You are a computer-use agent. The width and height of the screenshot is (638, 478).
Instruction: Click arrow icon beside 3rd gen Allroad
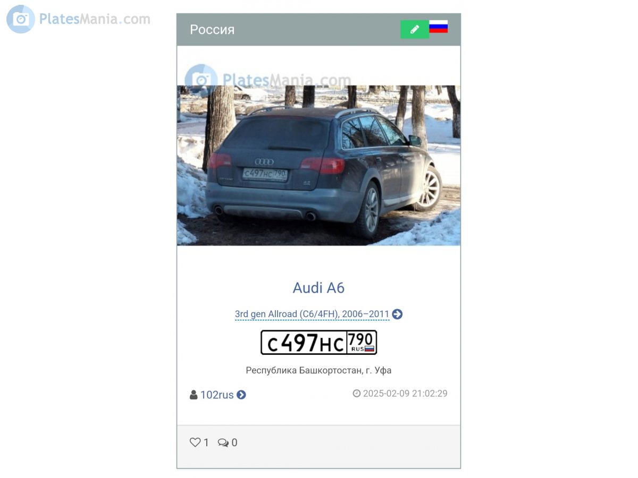click(397, 314)
